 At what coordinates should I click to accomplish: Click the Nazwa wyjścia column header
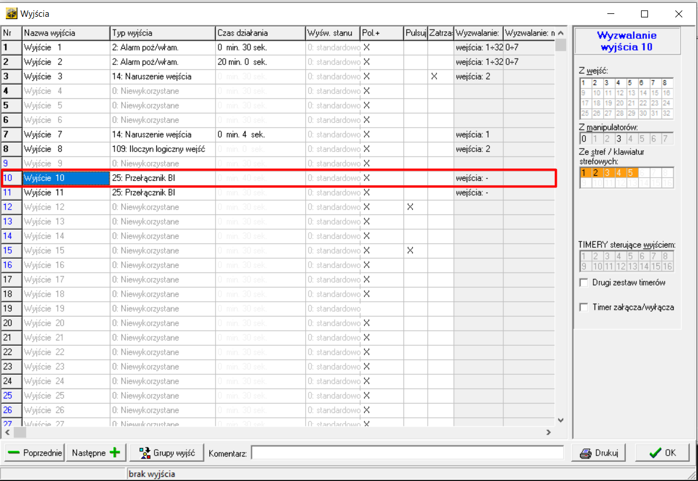tap(66, 33)
